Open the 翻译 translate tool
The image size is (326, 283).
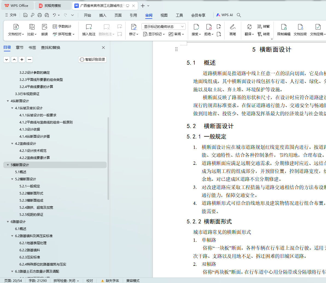click(x=249, y=30)
